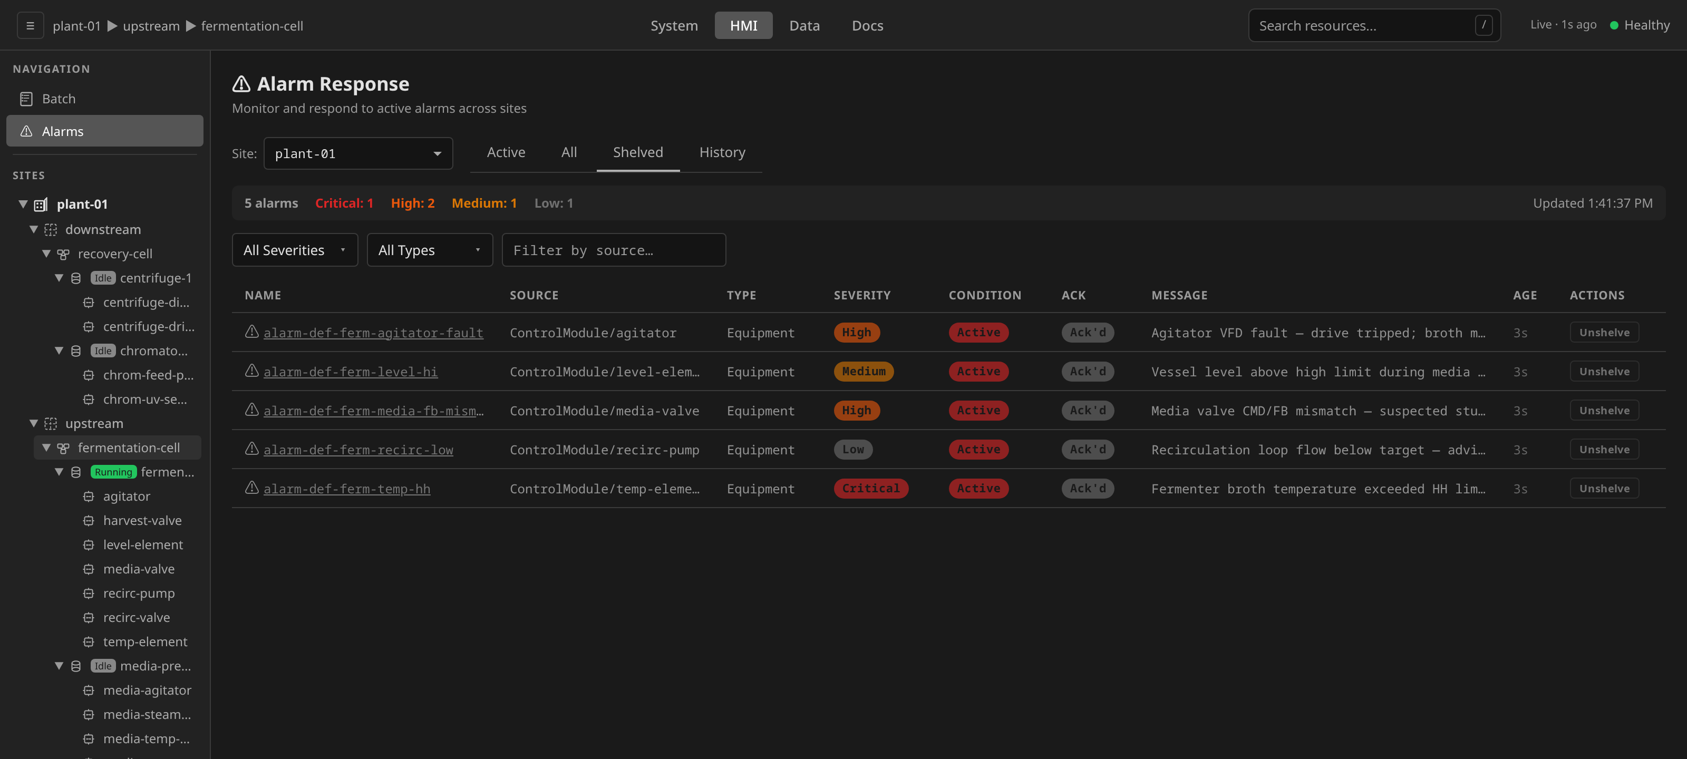Collapse the fermentation-cell tree node
The image size is (1687, 759).
[x=46, y=448]
